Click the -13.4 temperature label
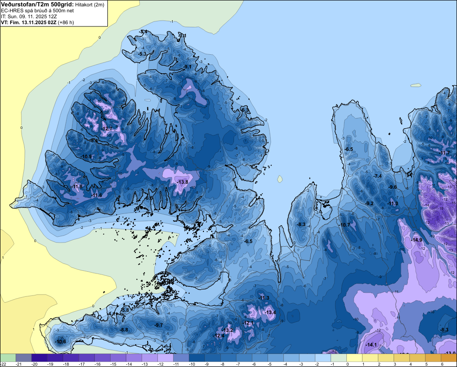 (x=271, y=312)
